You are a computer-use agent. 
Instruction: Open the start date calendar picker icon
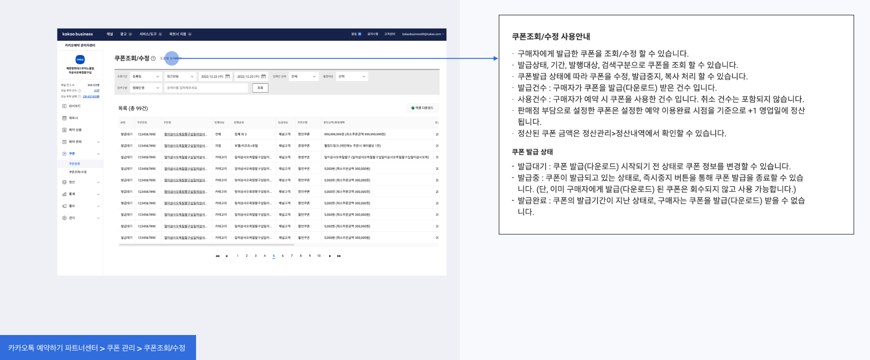point(228,76)
